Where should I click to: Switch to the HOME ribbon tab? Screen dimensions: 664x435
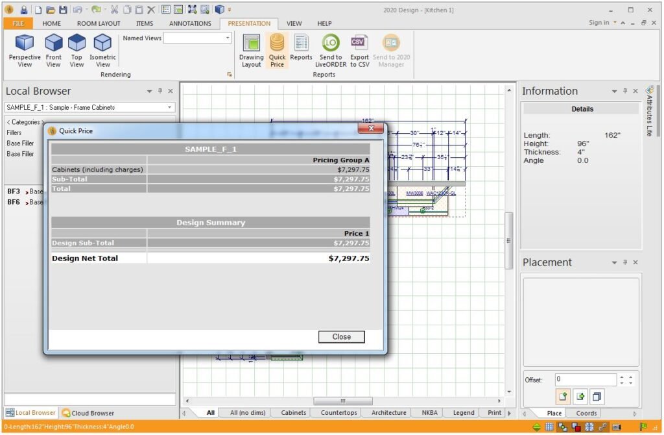[x=52, y=23]
